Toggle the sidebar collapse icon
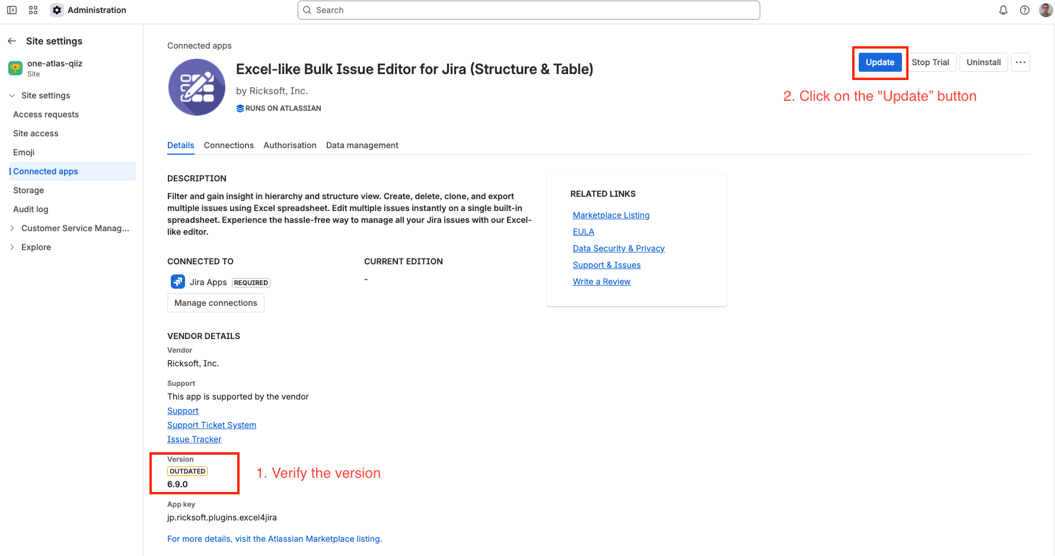1055x556 pixels. point(12,10)
